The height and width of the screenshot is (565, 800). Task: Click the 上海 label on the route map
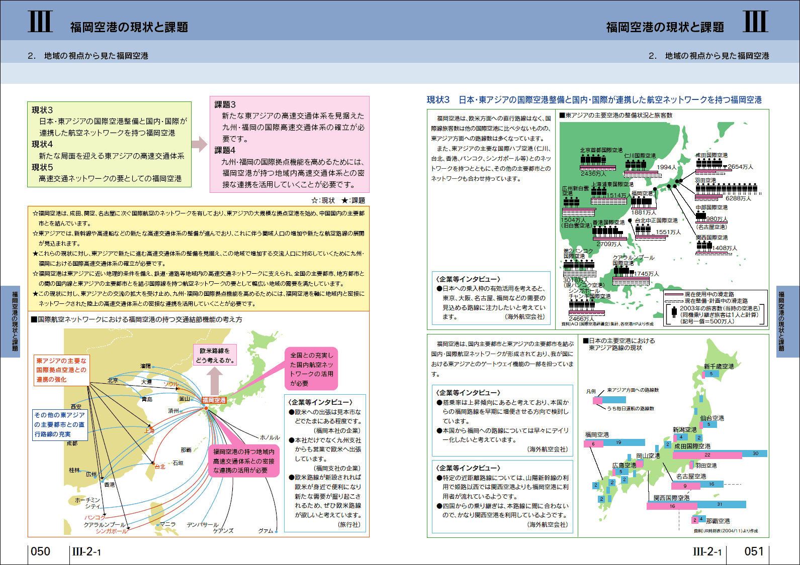tap(149, 431)
